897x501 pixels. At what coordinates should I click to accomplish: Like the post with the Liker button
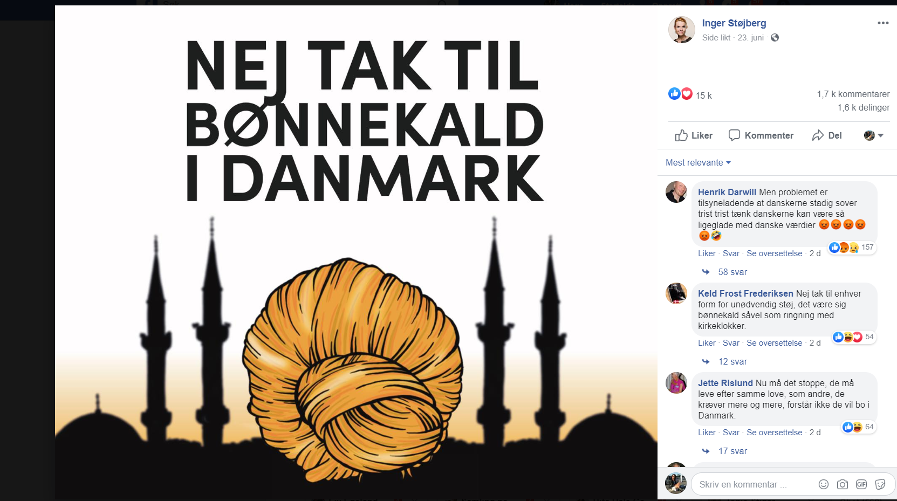pyautogui.click(x=694, y=135)
